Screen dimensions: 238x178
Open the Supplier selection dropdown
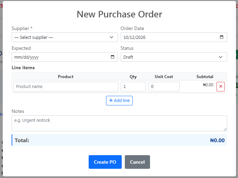(x=65, y=37)
